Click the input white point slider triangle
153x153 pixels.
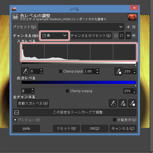pyautogui.click(x=135, y=65)
